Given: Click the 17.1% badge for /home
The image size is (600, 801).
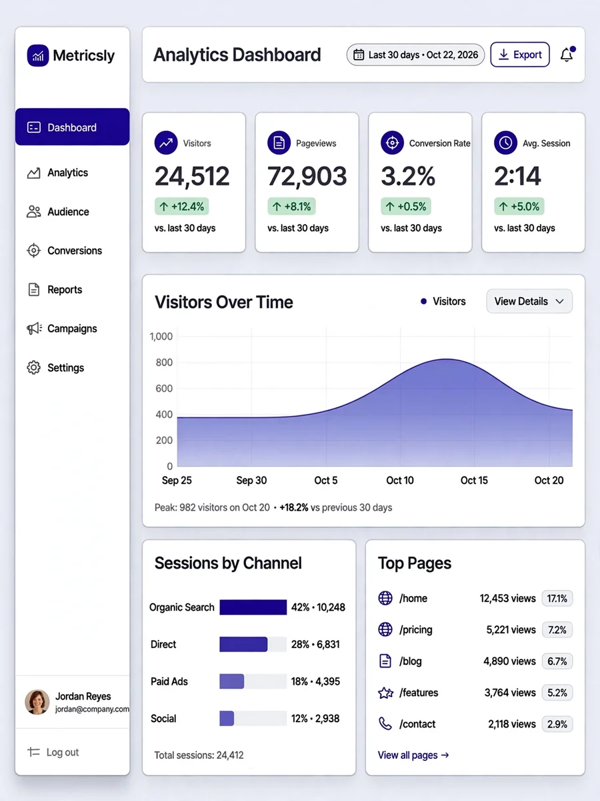Looking at the screenshot, I should click(x=557, y=598).
